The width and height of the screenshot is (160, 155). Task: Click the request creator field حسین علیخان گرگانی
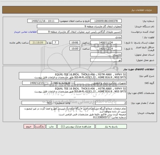pos(79,32)
